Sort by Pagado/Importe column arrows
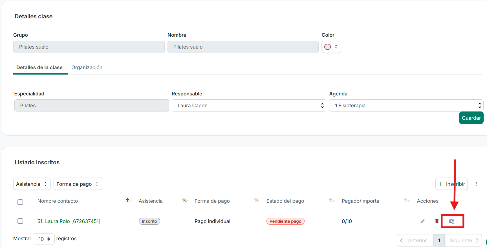 pos(407,200)
